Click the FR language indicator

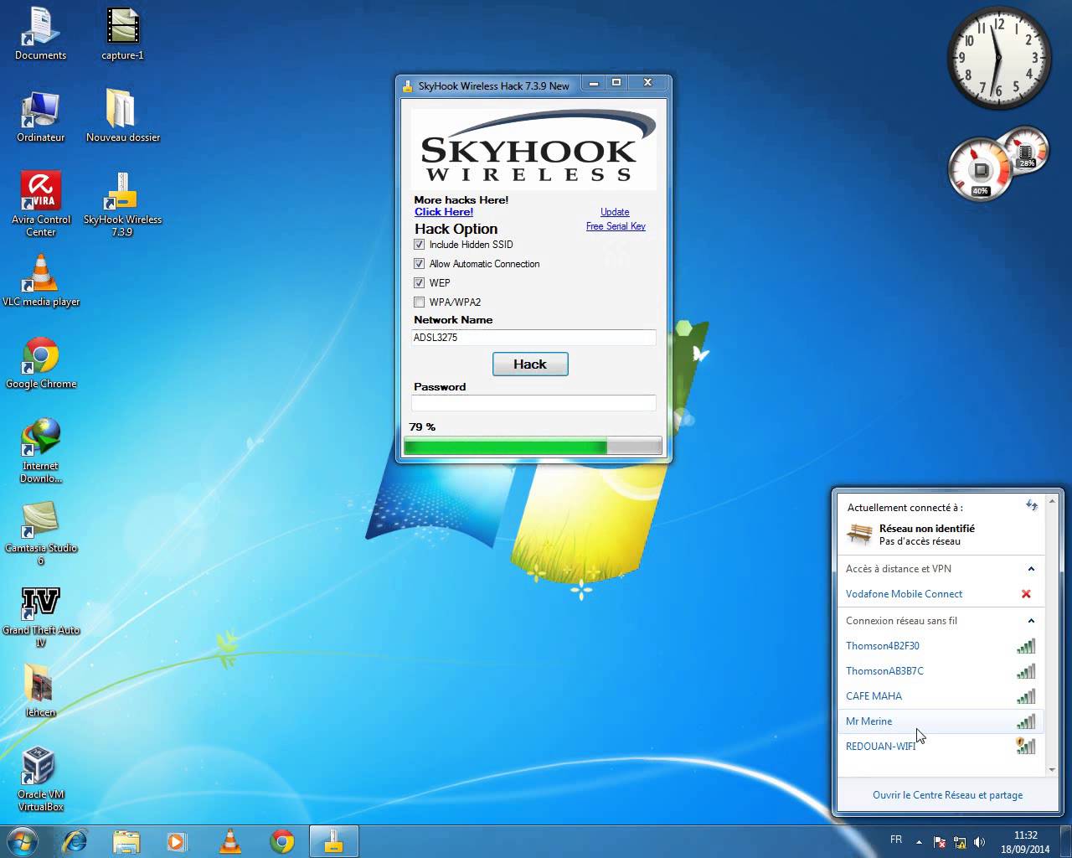(896, 840)
